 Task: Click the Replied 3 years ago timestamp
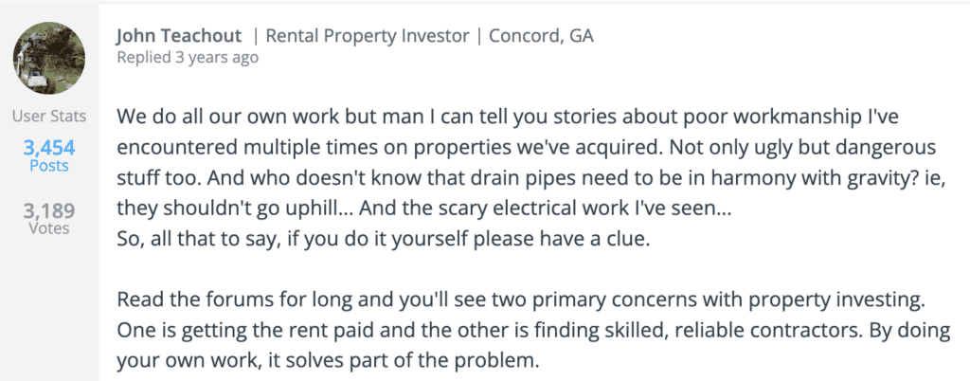click(186, 57)
